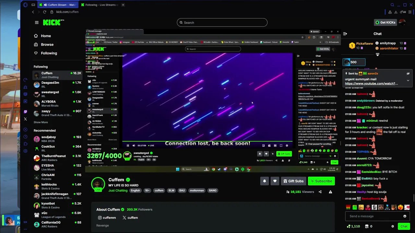This screenshot has height=233, width=415.
Task: Open keithlocks recommended channel
Action: (x=57, y=186)
